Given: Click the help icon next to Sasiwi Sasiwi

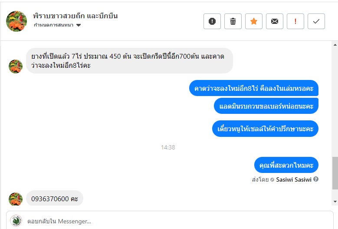Looking at the screenshot, I should pos(316,179).
